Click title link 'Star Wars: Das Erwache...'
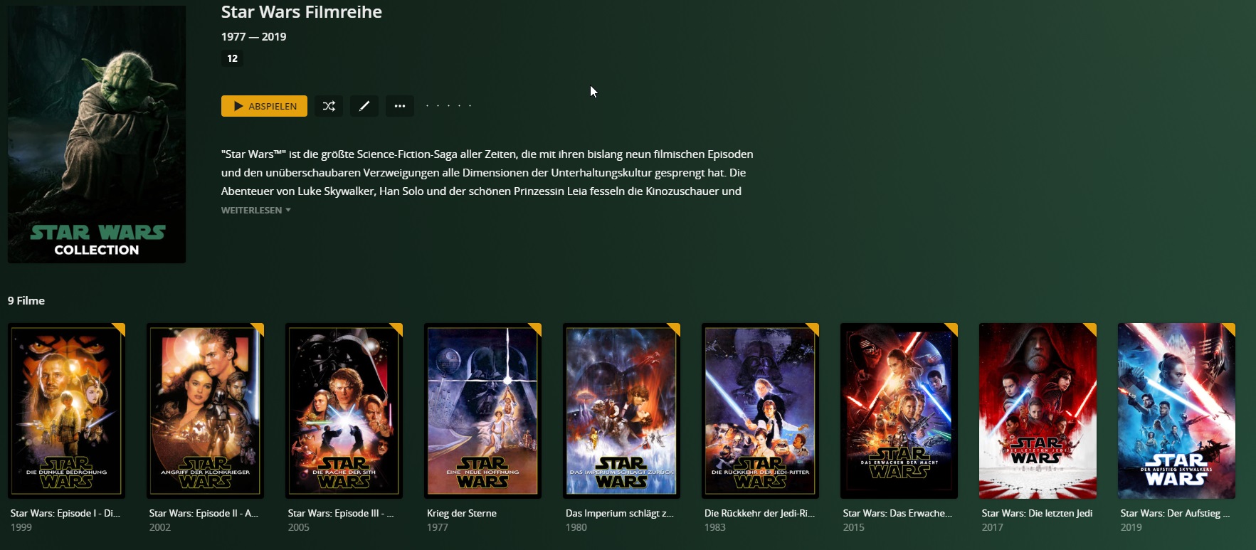The width and height of the screenshot is (1256, 550). coord(897,513)
